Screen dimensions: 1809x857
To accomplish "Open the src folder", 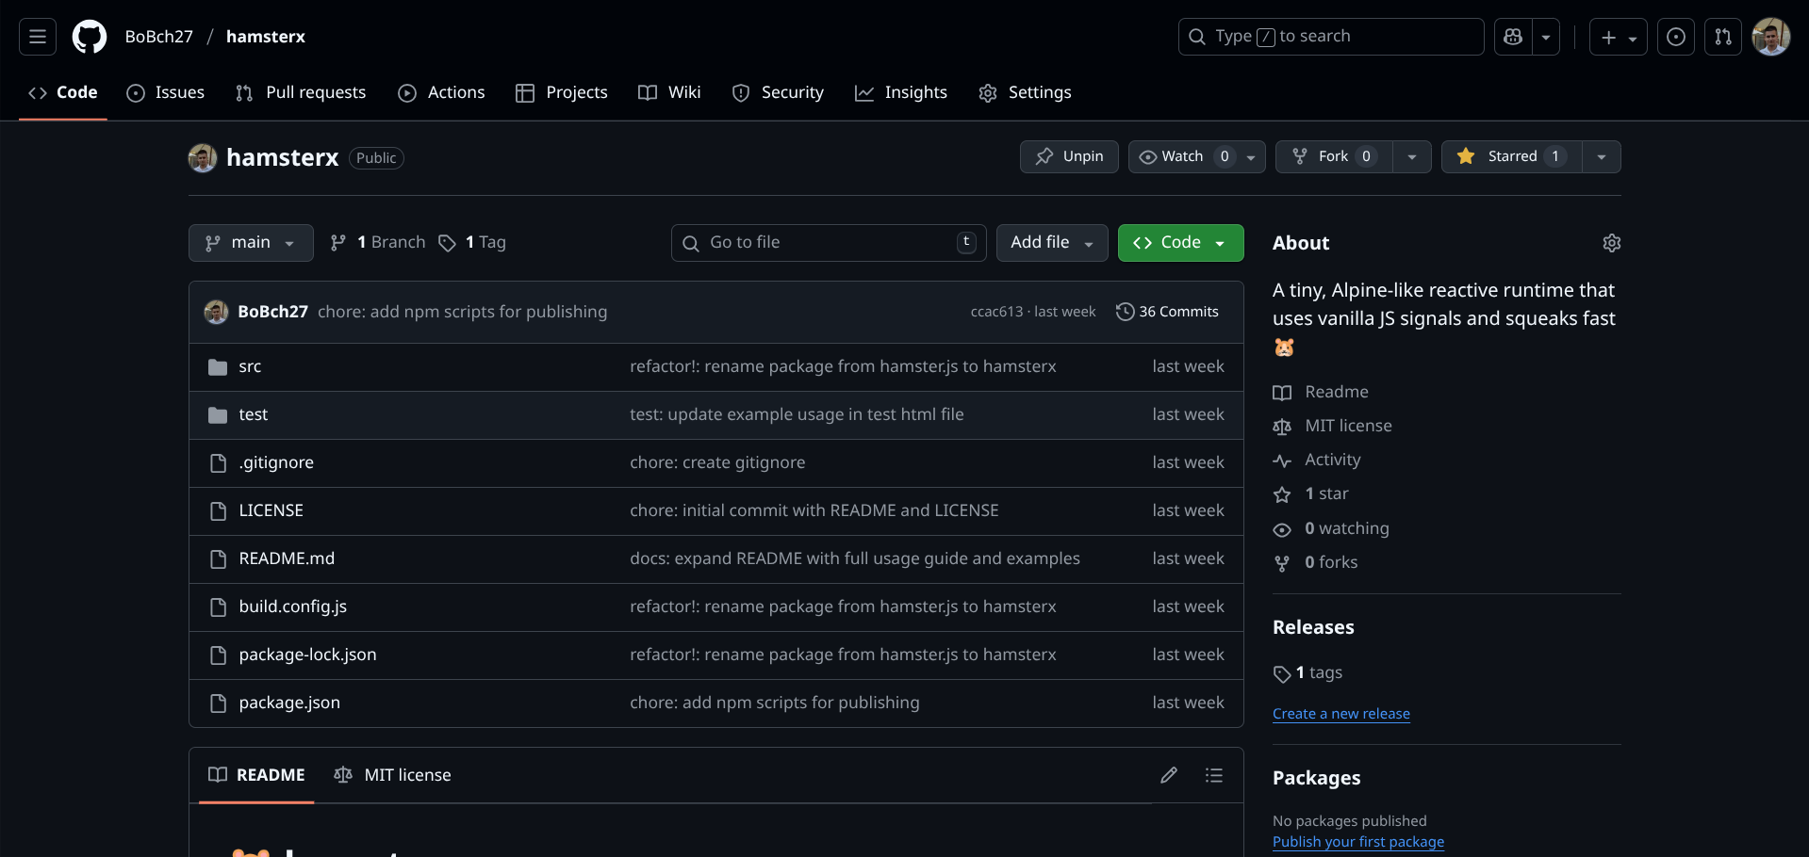I will 250,366.
